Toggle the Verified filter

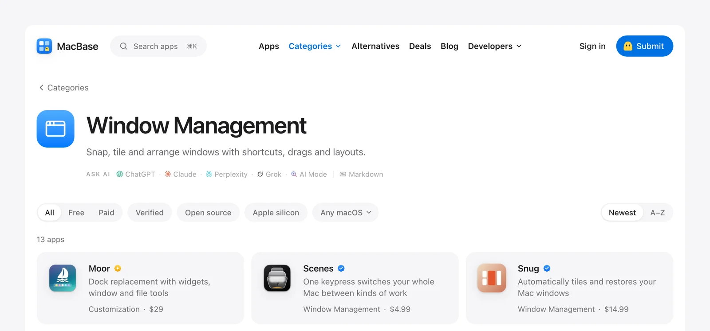(150, 213)
